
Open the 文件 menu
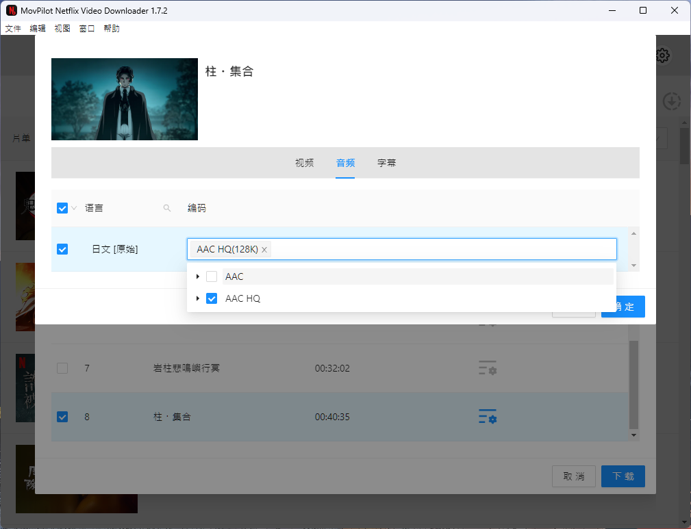[13, 29]
